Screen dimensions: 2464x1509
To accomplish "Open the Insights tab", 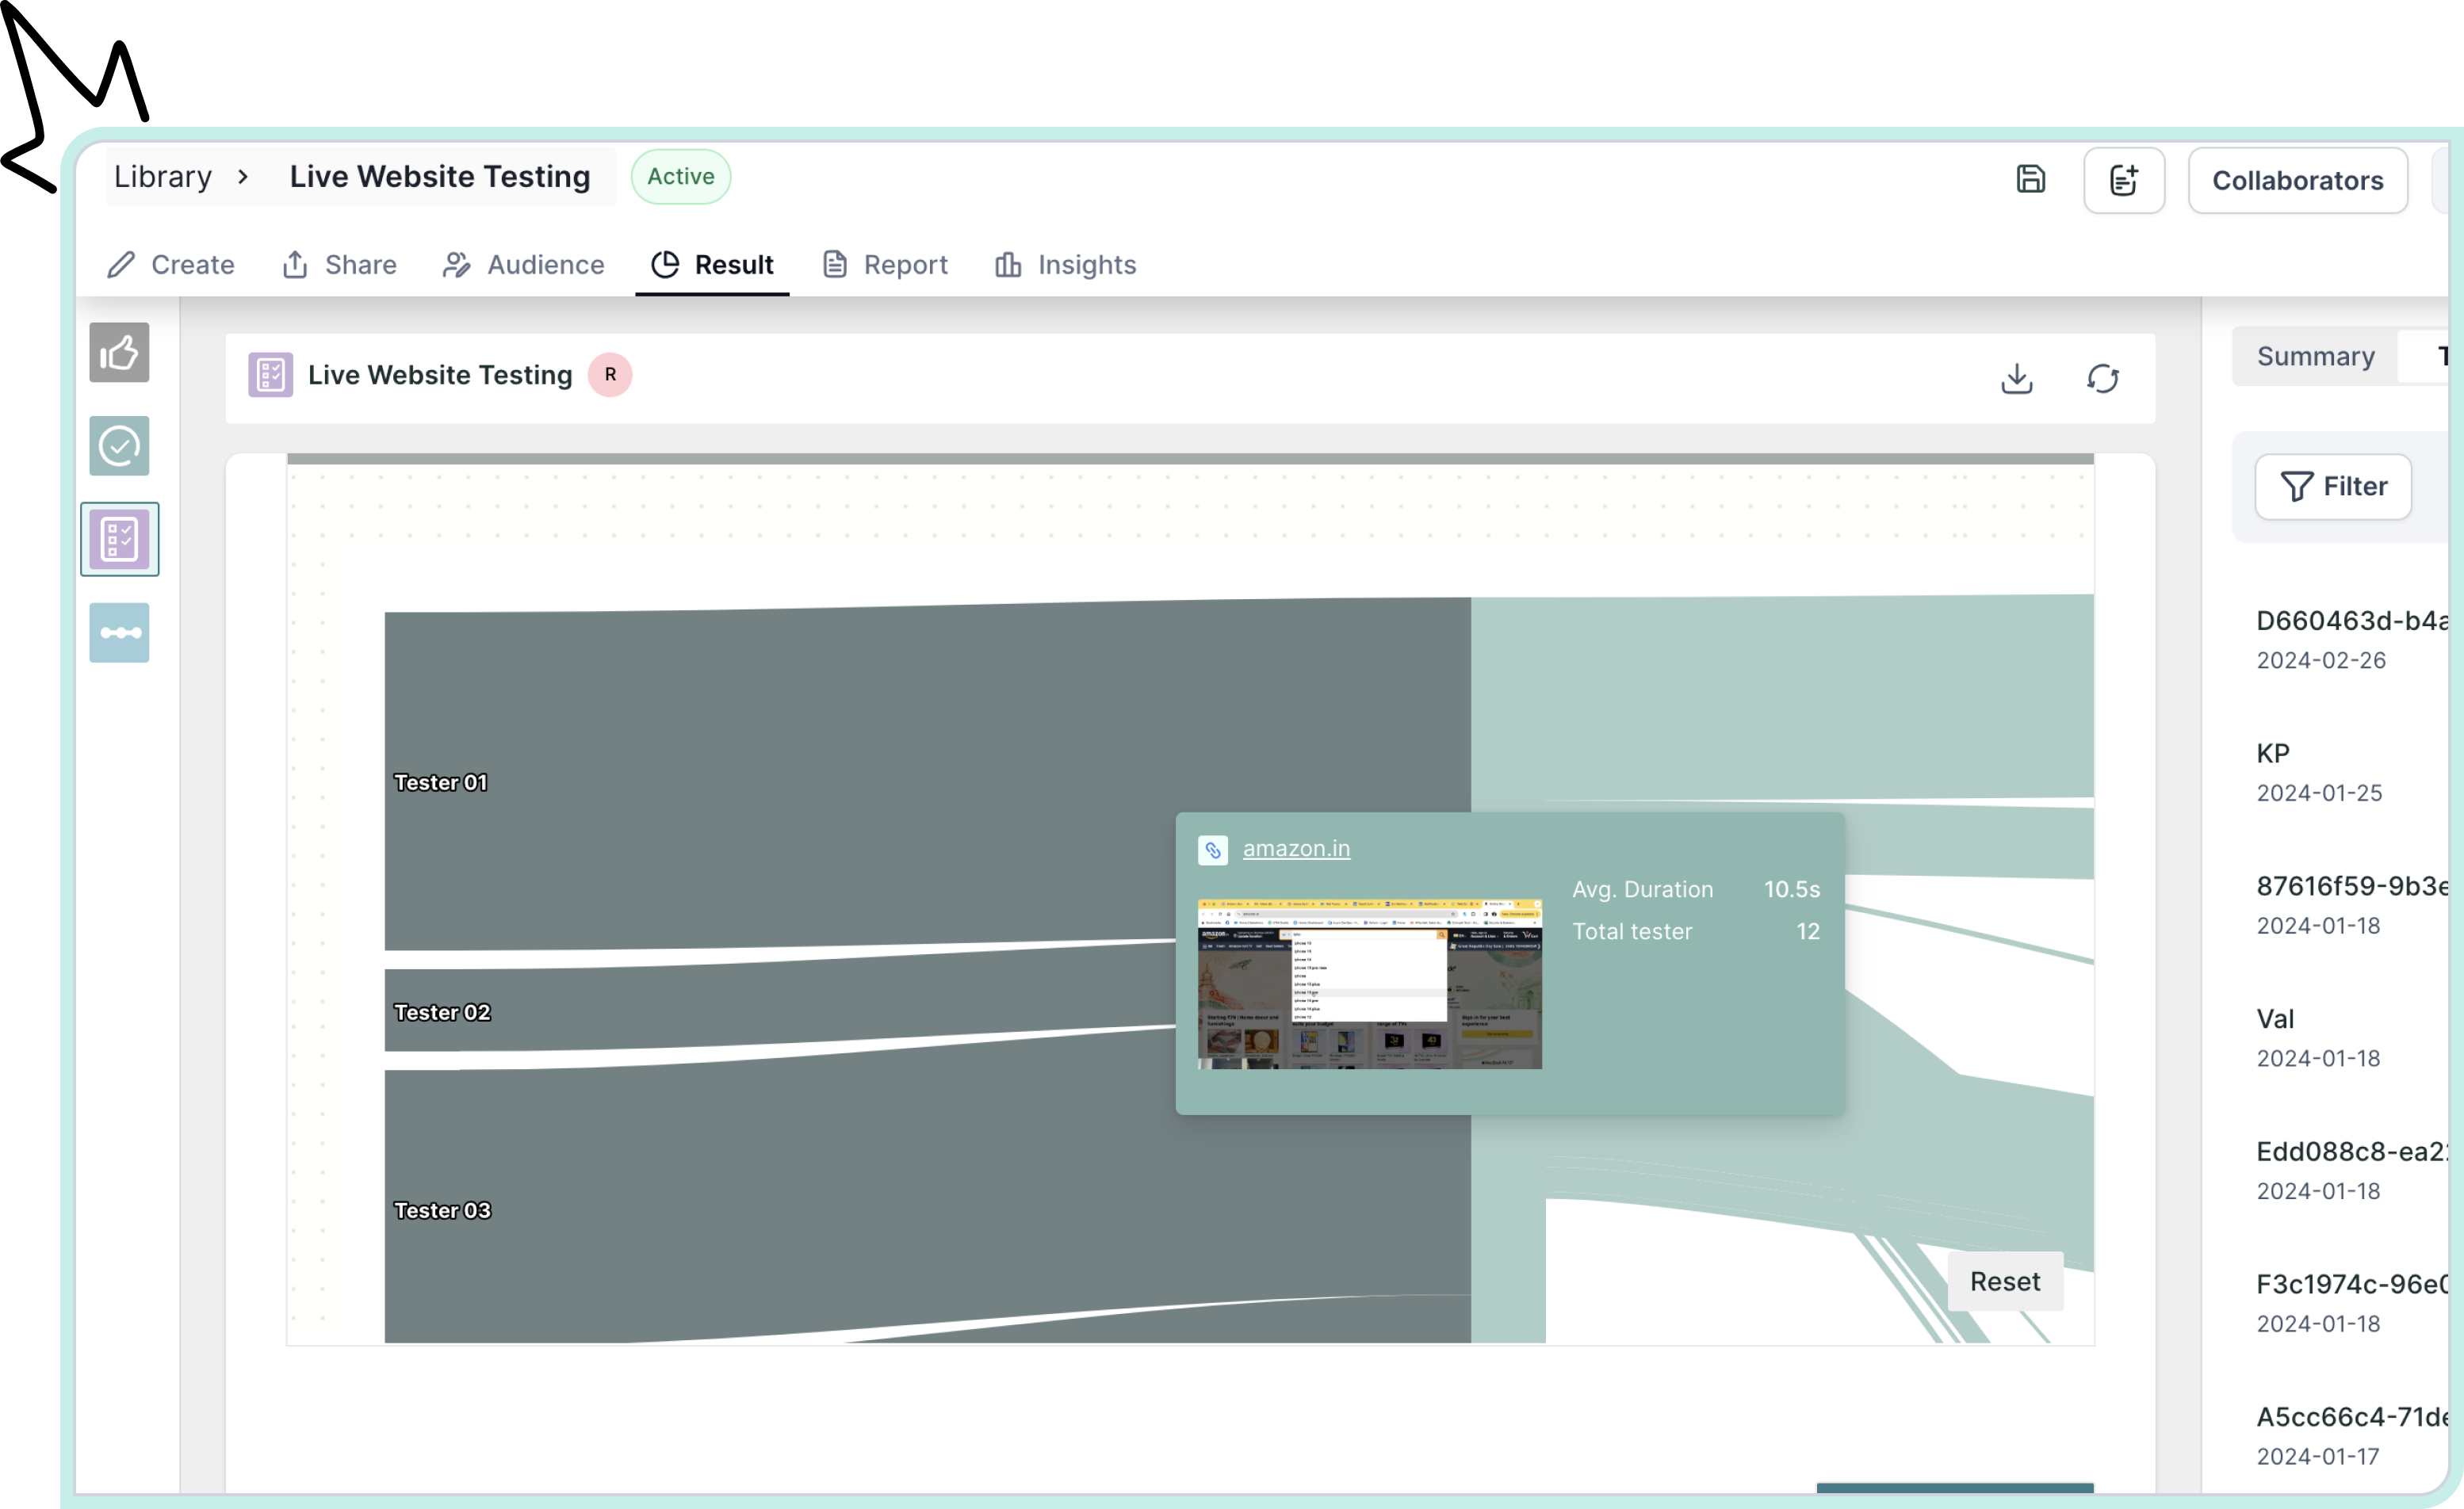I will point(1065,265).
